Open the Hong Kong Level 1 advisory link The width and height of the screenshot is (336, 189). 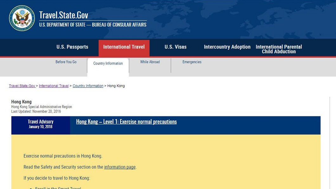coord(126,122)
